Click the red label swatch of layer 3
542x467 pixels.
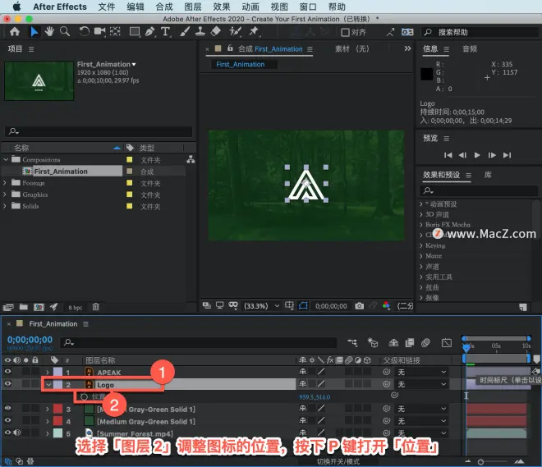click(x=57, y=409)
